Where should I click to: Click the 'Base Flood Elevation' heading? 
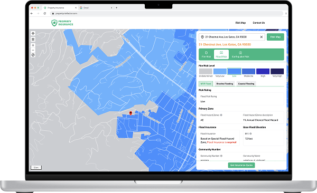point(254,127)
